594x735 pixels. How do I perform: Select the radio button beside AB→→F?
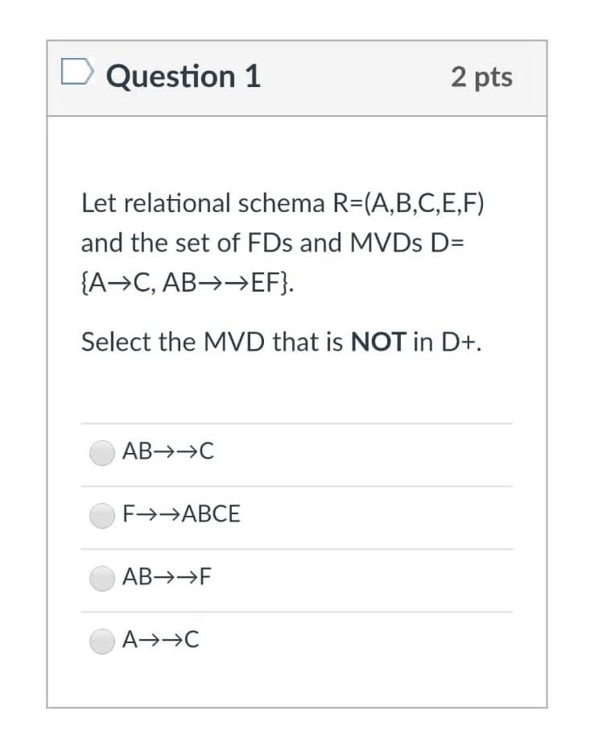[101, 577]
